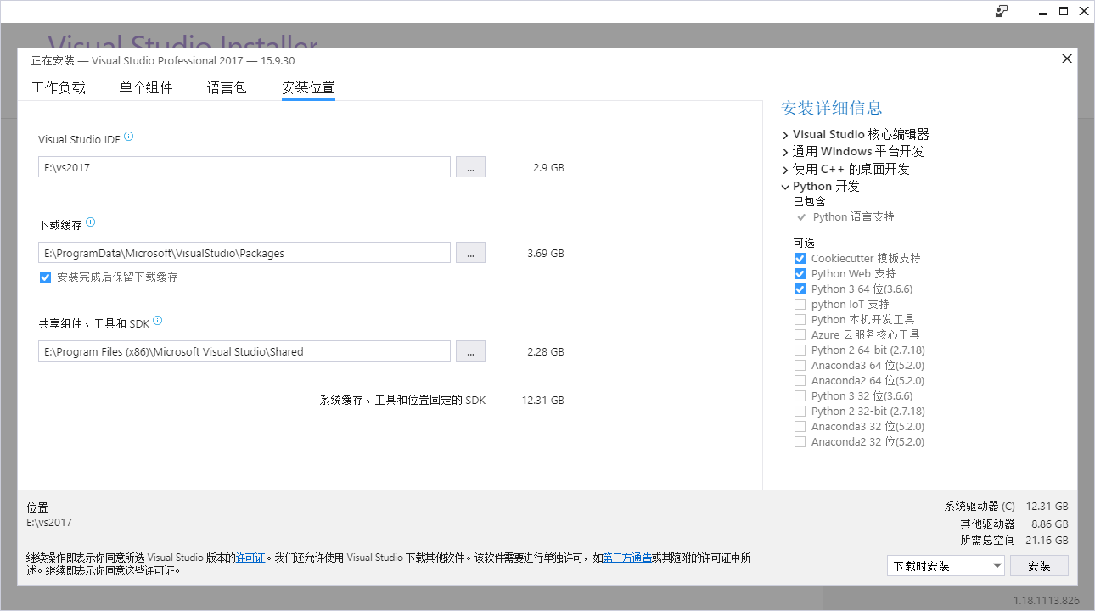This screenshot has height=611, width=1095.
Task: Expand 通用 Windows 平台开发 node
Action: 785,152
